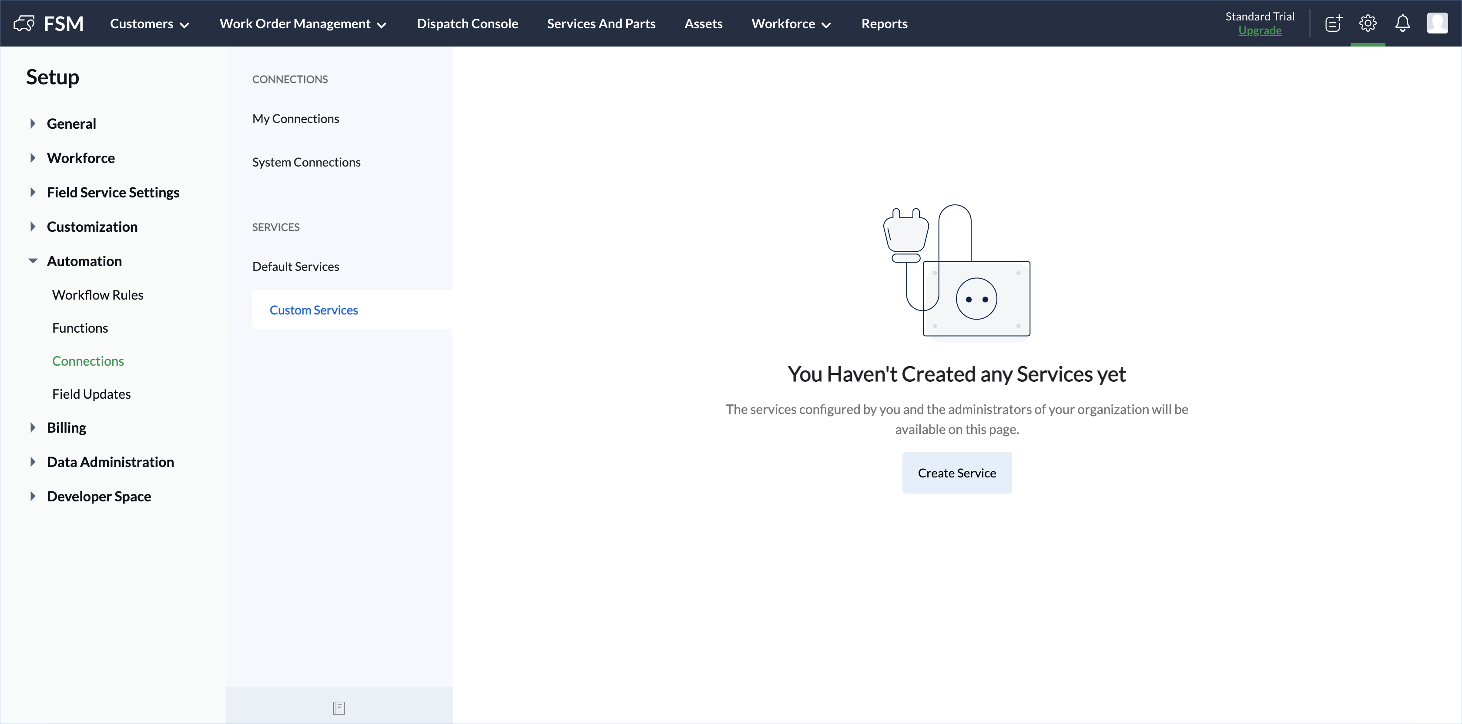1462x724 pixels.
Task: Click the Dispatch Console nav icon
Action: [467, 23]
